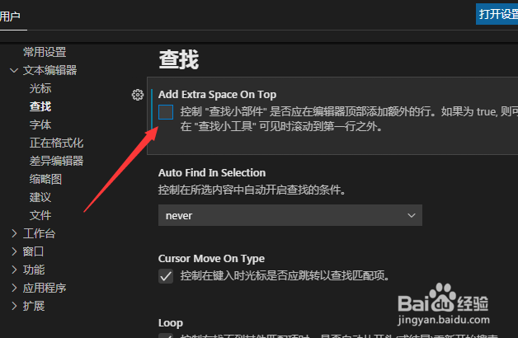Image resolution: width=518 pixels, height=338 pixels.
Task: Open the Auto Find In Selection dropdown
Action: click(290, 215)
